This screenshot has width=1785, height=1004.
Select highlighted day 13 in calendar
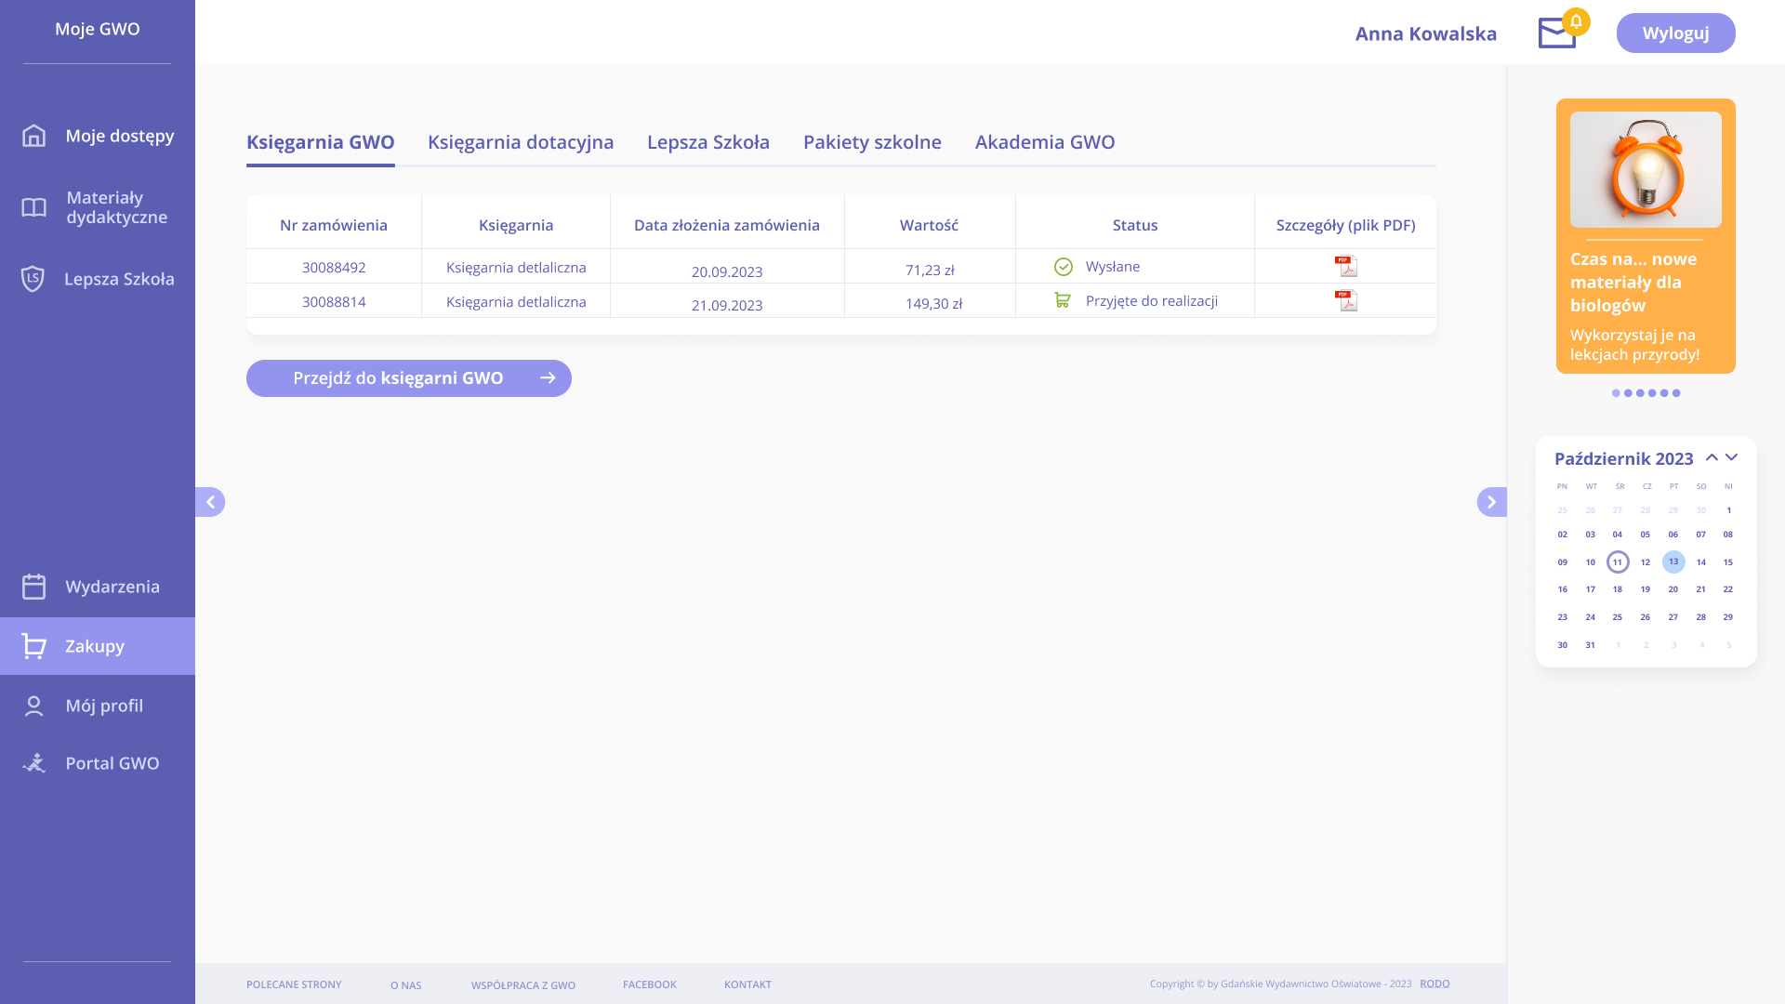pos(1673,561)
